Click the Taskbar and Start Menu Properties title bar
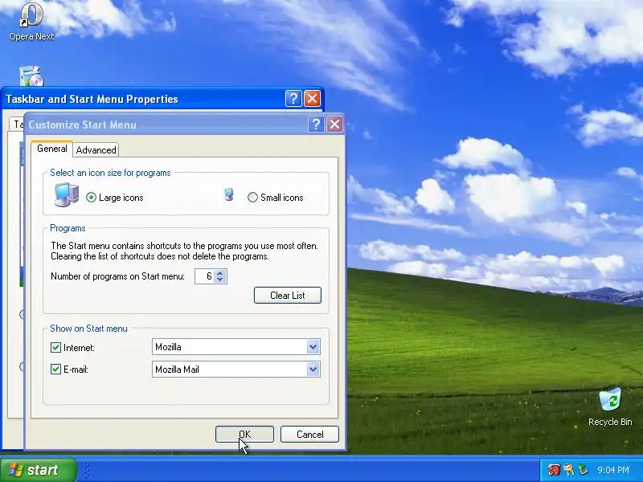Image resolution: width=643 pixels, height=482 pixels. point(144,99)
